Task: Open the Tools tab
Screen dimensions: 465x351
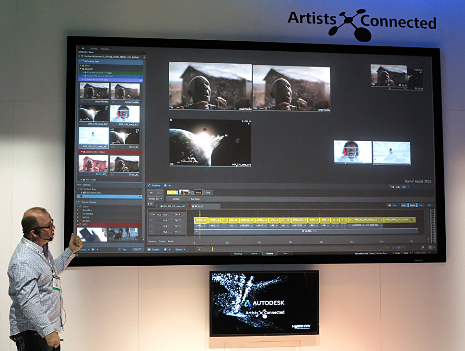Action: click(285, 253)
